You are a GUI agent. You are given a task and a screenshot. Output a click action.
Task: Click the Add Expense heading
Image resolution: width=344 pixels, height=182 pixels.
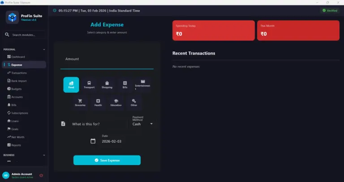click(107, 25)
